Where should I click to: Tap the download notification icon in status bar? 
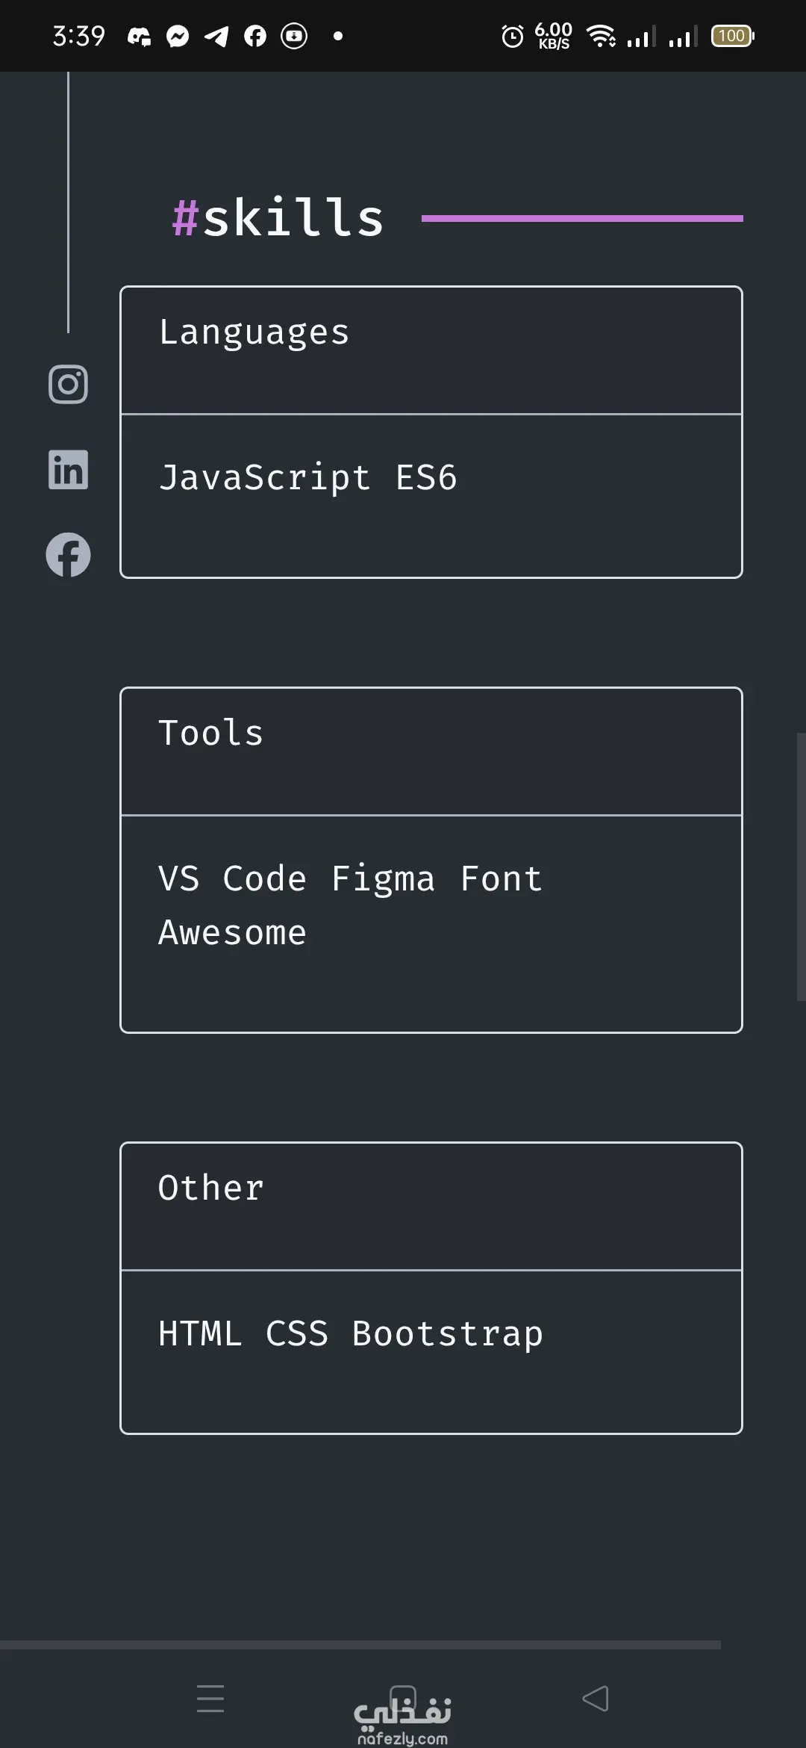pyautogui.click(x=294, y=36)
